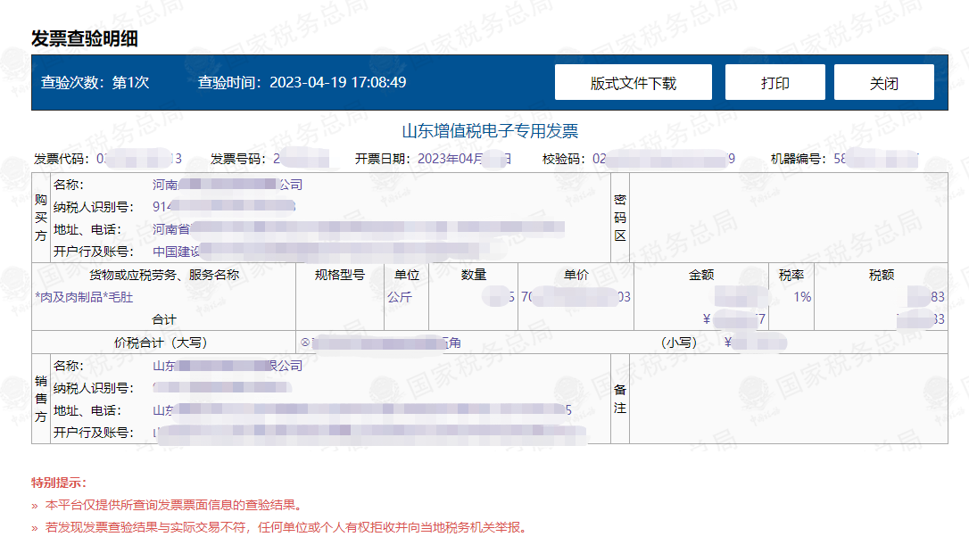Click the buyer's 地址、电话 label
The height and width of the screenshot is (545, 969).
tap(87, 229)
